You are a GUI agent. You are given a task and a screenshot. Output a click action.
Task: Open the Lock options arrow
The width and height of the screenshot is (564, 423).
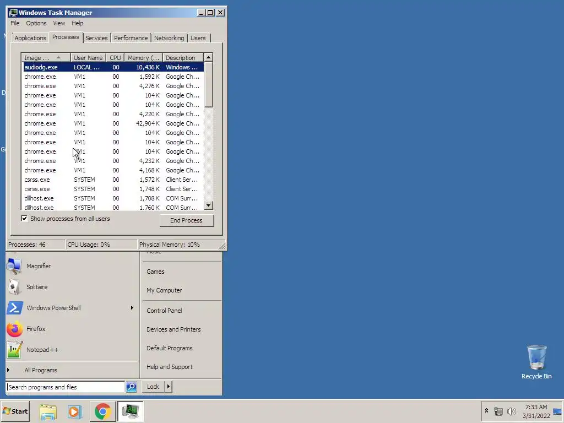point(168,387)
